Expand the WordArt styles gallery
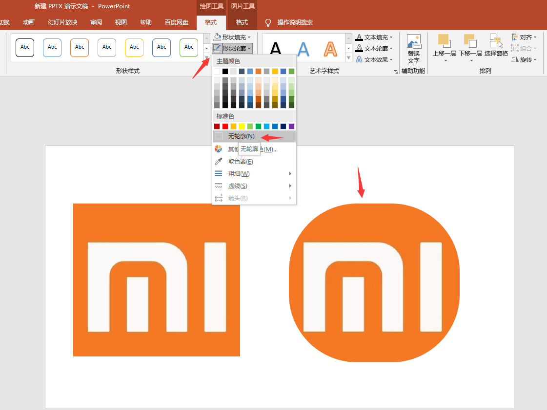547x410 pixels. click(348, 58)
